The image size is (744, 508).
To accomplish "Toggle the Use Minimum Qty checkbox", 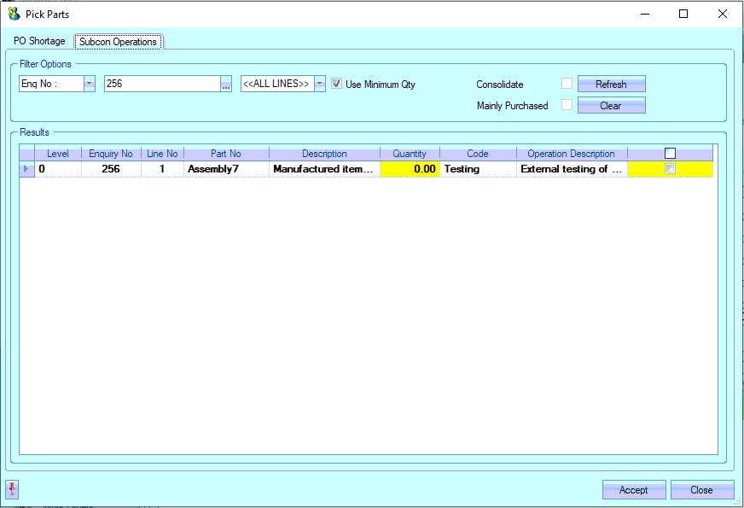I will click(x=337, y=84).
